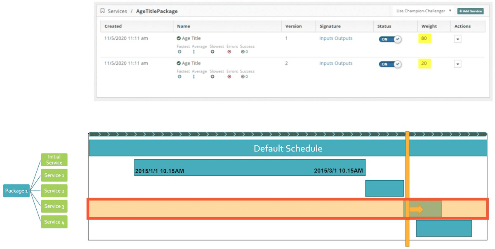This screenshot has height=249, width=495.
Task: Turn off the ON switch for version 1
Action: (390, 40)
